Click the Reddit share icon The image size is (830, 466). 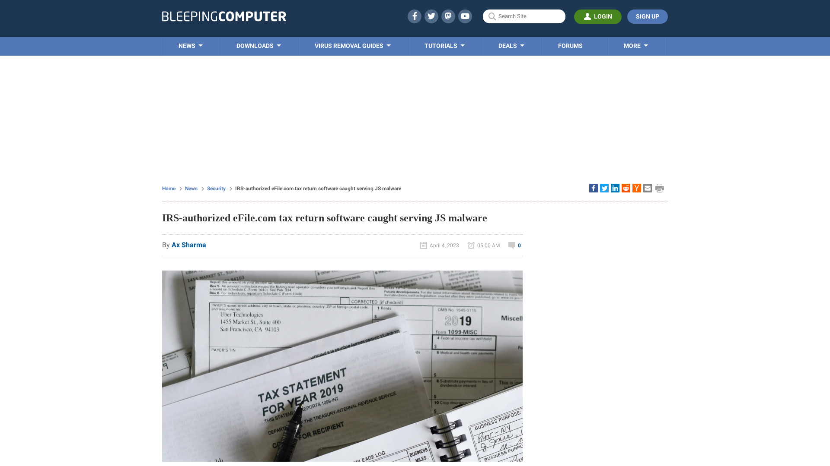point(626,188)
